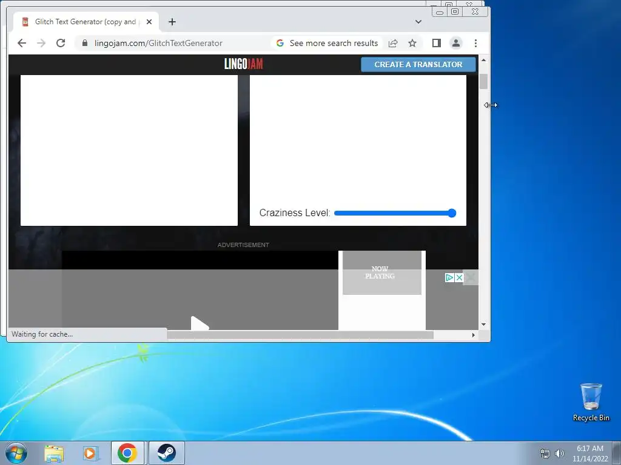This screenshot has width=621, height=465.
Task: Go back to the previous page
Action: tap(22, 43)
